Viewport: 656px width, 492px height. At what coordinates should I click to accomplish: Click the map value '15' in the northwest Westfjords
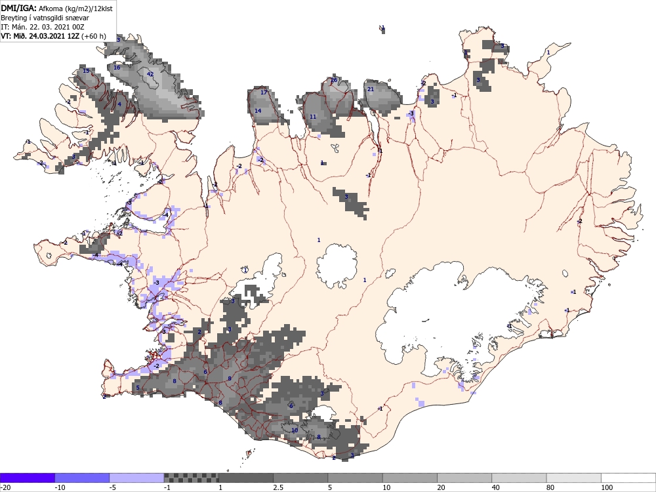pos(86,71)
